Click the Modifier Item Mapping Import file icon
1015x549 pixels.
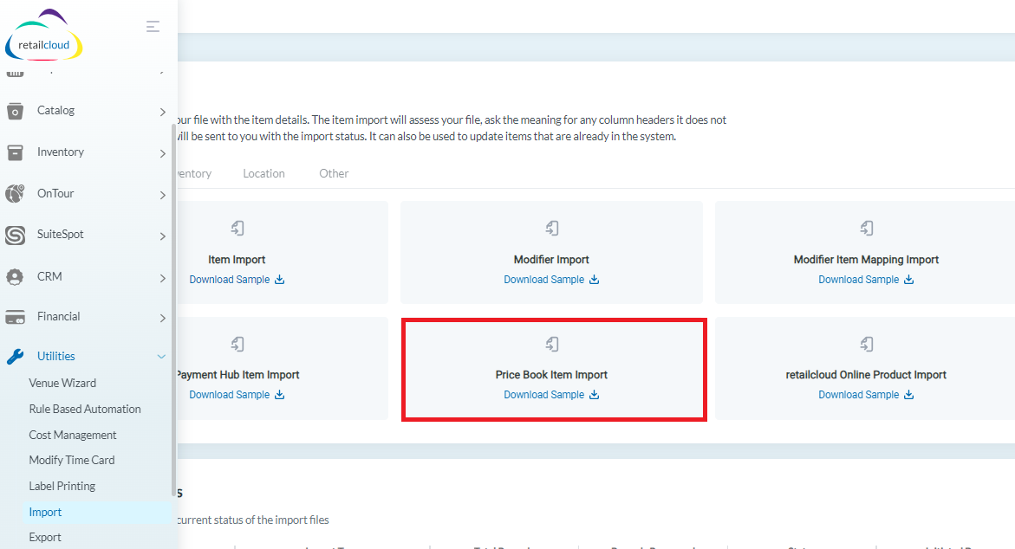[x=867, y=229]
